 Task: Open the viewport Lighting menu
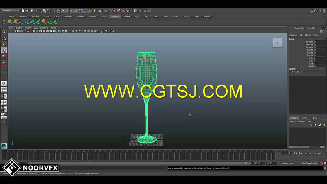28,28
